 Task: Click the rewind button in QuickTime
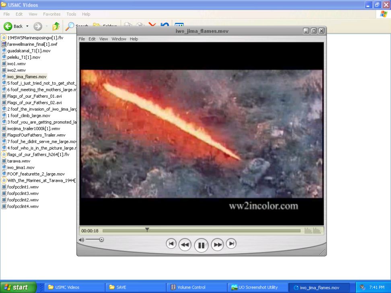coord(185,245)
